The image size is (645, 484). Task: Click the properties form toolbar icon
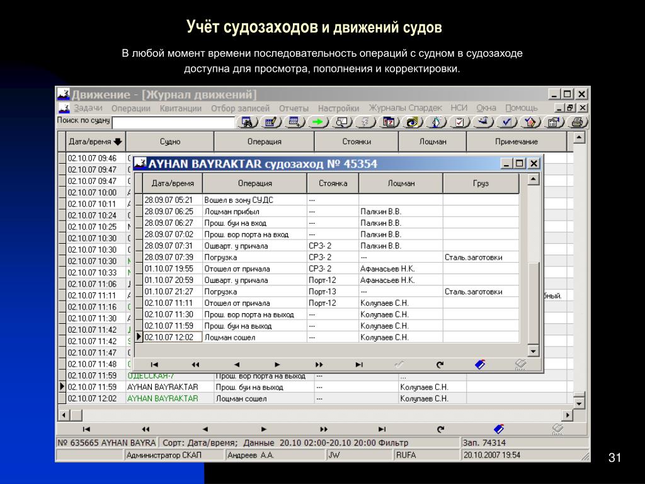[554, 122]
